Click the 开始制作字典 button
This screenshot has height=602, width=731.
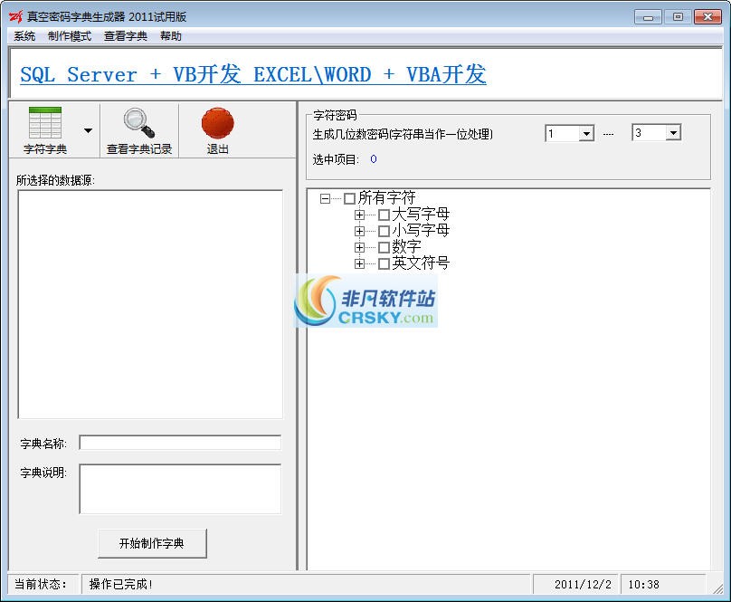tap(152, 543)
